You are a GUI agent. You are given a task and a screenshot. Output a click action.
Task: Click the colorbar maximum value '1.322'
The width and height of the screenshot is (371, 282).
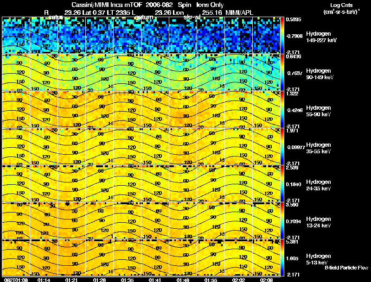click(292, 94)
